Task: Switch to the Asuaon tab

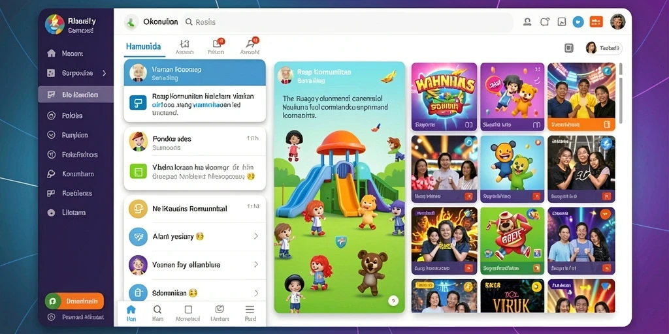Action: click(x=184, y=47)
